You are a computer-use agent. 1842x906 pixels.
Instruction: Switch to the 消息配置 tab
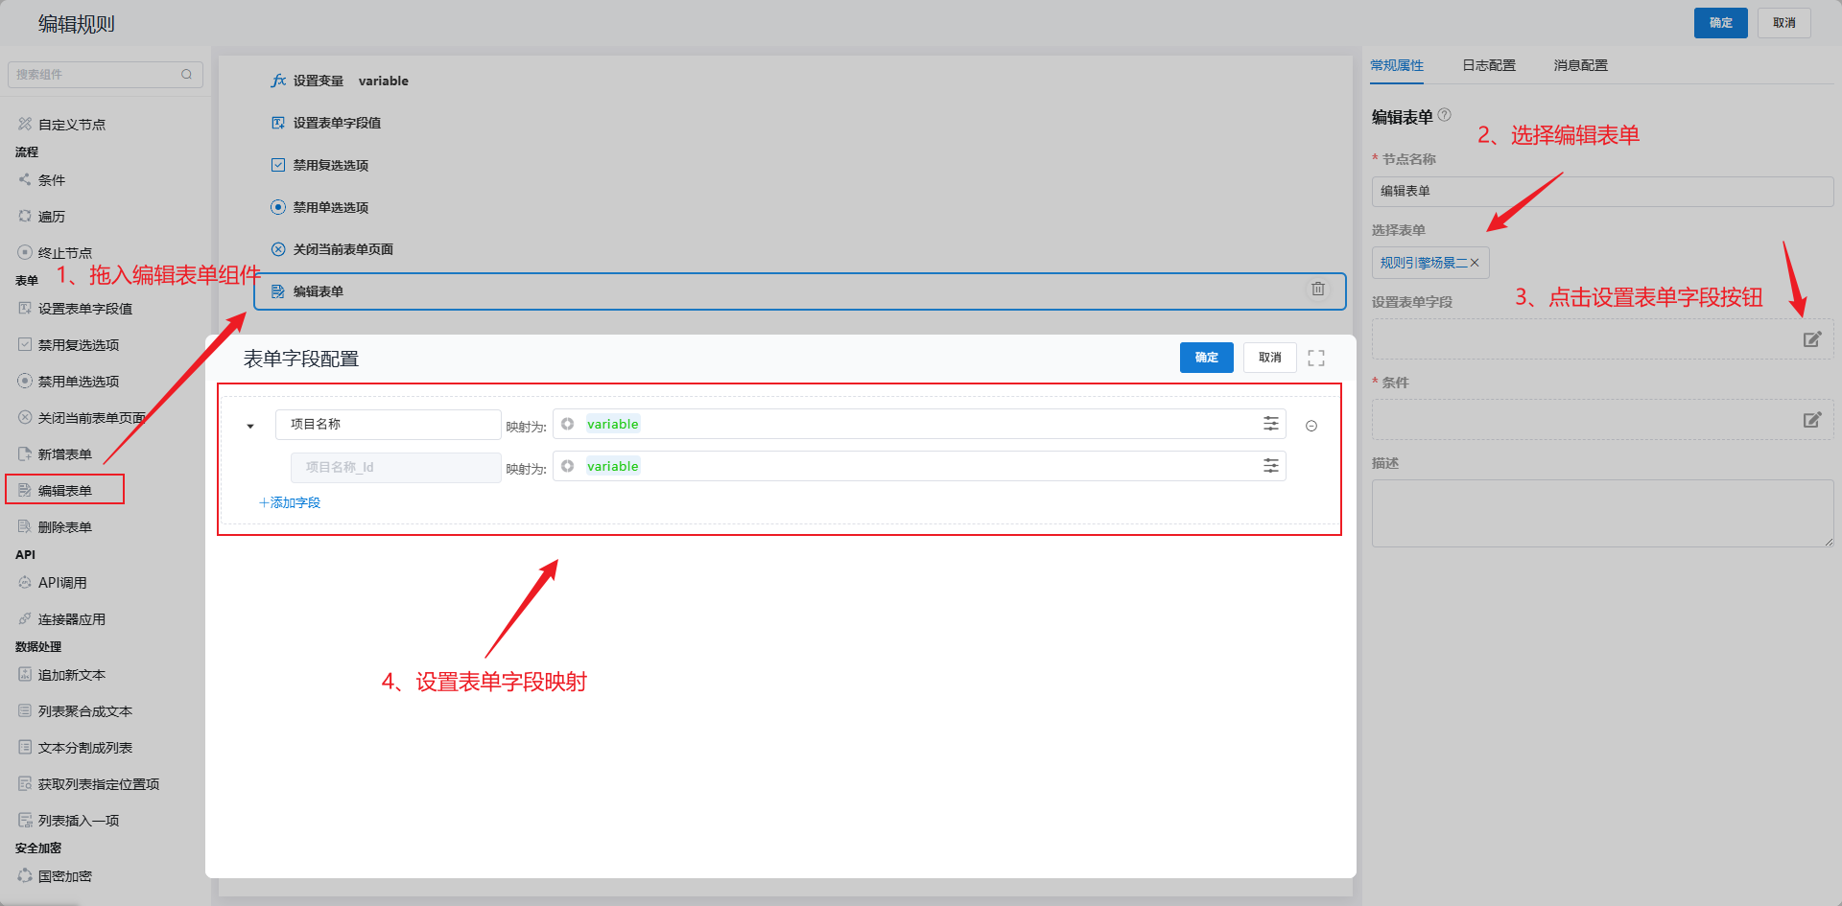click(1580, 65)
